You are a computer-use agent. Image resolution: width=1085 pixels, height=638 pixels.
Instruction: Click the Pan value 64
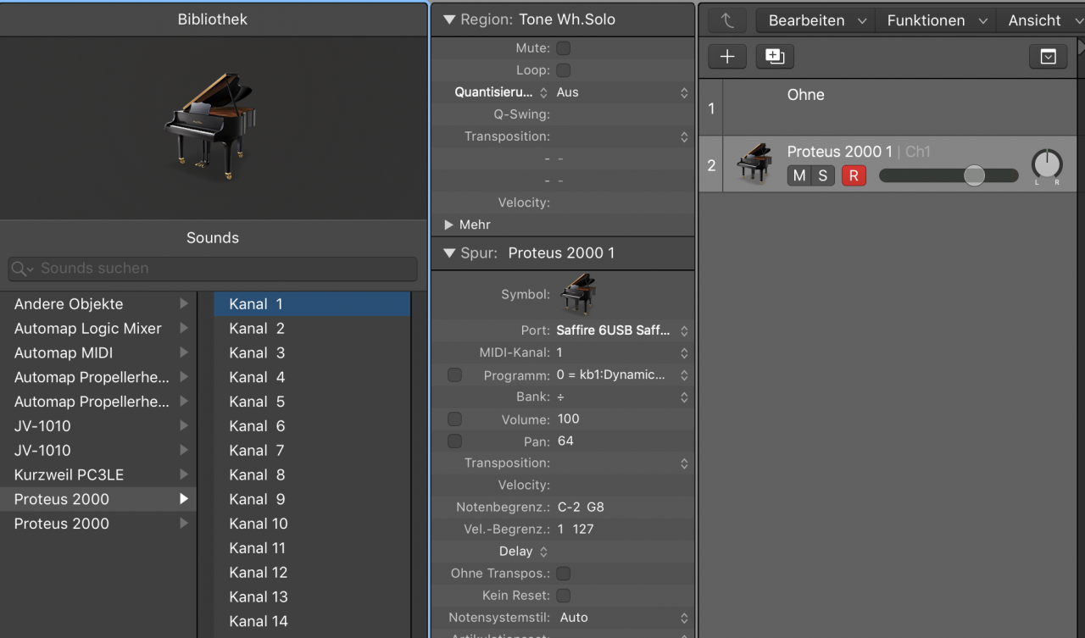coord(565,441)
